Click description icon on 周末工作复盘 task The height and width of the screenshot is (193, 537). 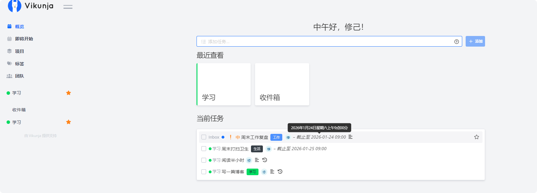tap(350, 137)
